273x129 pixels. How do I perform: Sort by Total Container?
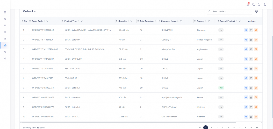pyautogui.click(x=156, y=21)
